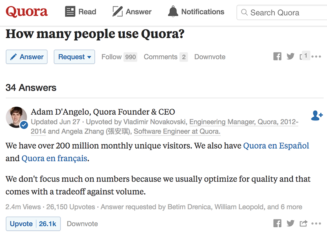Go to the Answer tab
Screen dimensions: 327x233
132,12
